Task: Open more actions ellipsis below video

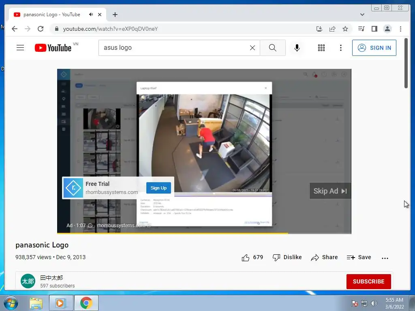Action: [x=385, y=258]
